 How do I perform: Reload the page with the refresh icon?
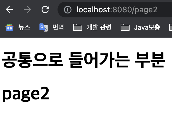tap(45, 10)
